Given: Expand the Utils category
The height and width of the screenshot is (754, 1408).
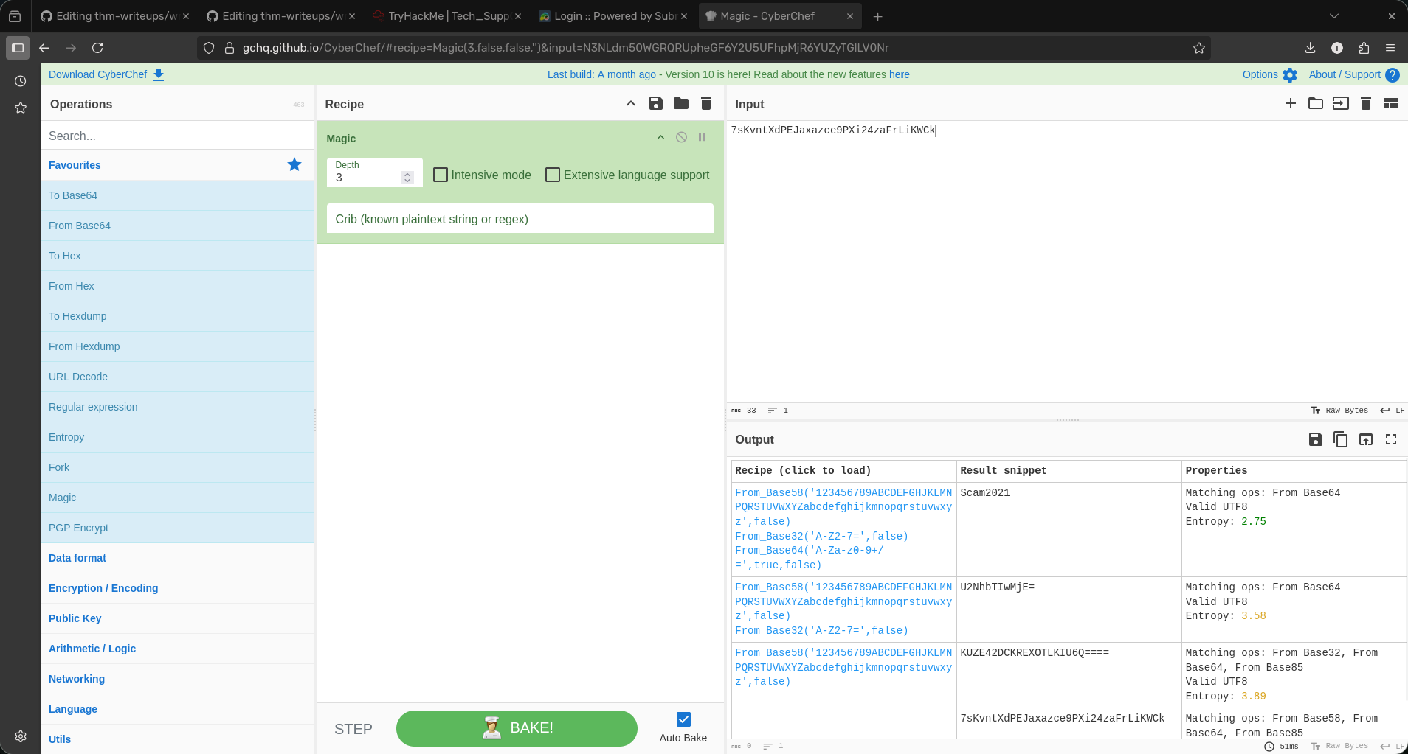Looking at the screenshot, I should (x=177, y=739).
